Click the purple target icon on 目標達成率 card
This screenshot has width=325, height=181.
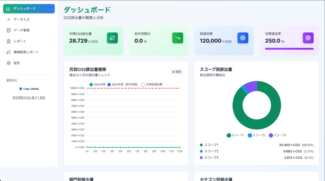point(308,38)
